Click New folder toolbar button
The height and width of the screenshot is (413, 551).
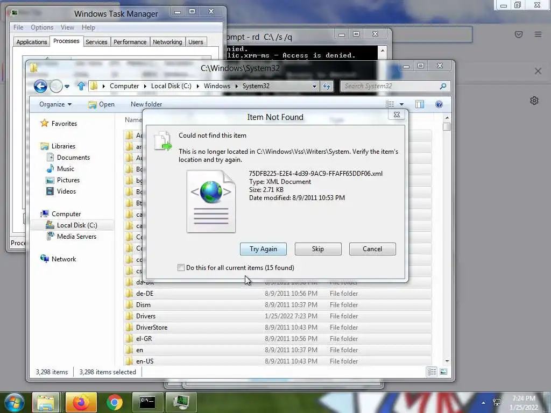pos(146,104)
